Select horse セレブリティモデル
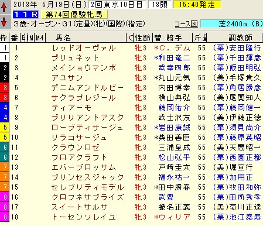263x226 pixels. pyautogui.click(x=87, y=187)
